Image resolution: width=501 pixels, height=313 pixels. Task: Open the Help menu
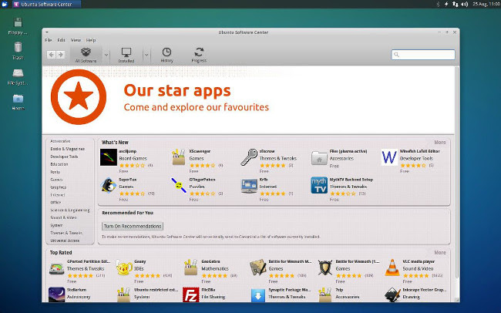point(91,40)
